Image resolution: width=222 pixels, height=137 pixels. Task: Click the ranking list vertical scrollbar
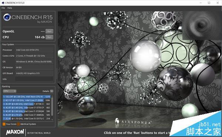[x=52, y=106]
